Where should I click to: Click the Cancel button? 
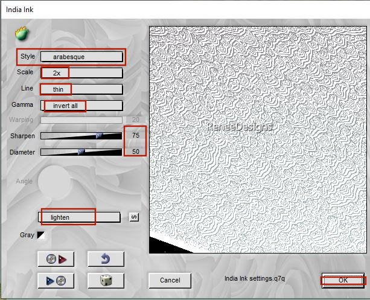(x=170, y=281)
